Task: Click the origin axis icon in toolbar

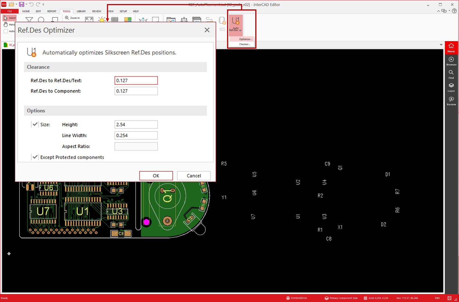Action: tap(143, 20)
